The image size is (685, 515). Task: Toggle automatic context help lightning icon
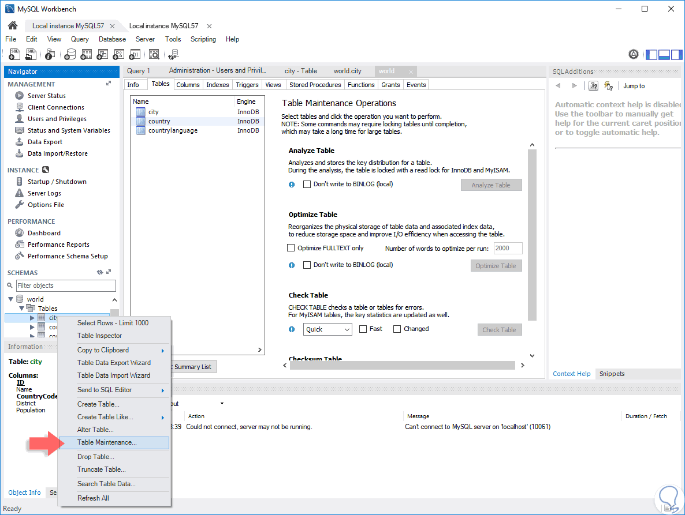pos(608,86)
